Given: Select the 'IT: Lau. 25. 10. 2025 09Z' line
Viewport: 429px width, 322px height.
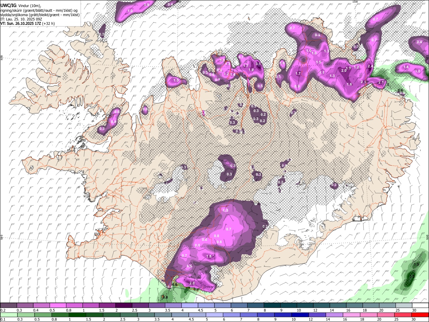Looking at the screenshot, I should pyautogui.click(x=21, y=19).
